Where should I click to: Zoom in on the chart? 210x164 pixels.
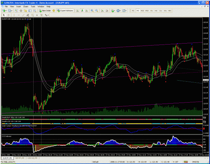[x=92, y=10]
